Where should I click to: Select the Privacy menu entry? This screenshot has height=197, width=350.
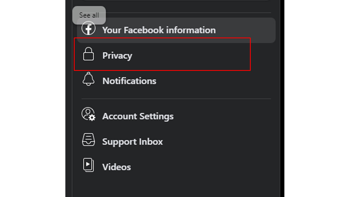[117, 56]
